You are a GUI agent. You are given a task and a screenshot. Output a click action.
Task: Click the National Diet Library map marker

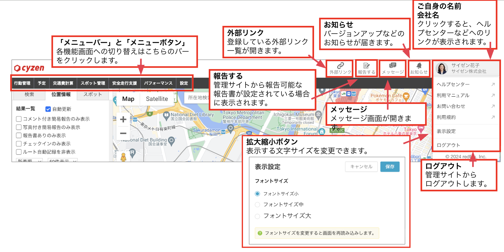pyautogui.click(x=166, y=115)
